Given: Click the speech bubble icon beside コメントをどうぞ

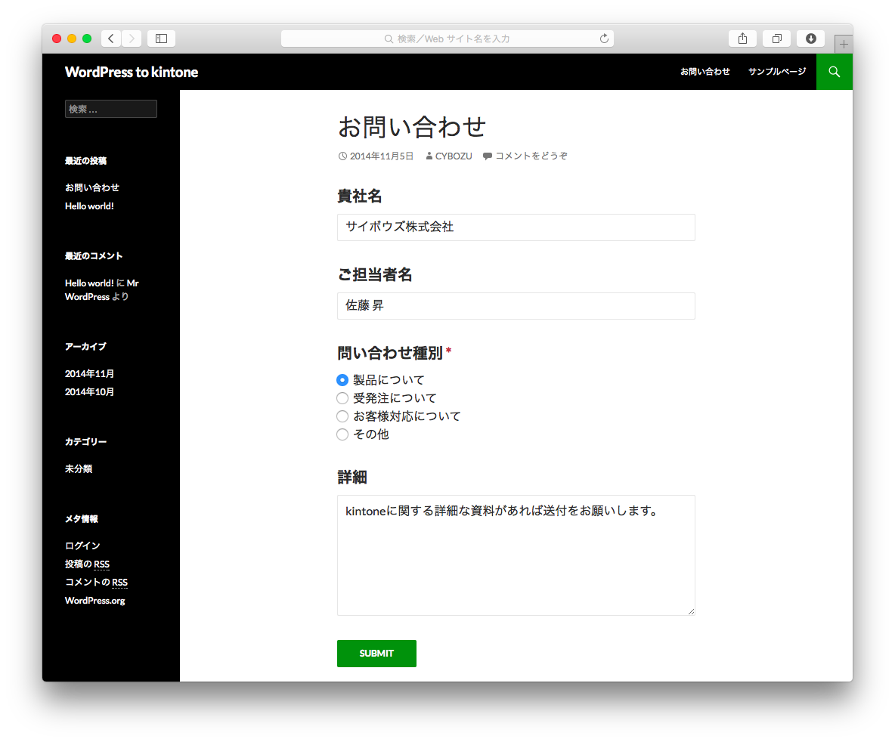Looking at the screenshot, I should click(488, 156).
